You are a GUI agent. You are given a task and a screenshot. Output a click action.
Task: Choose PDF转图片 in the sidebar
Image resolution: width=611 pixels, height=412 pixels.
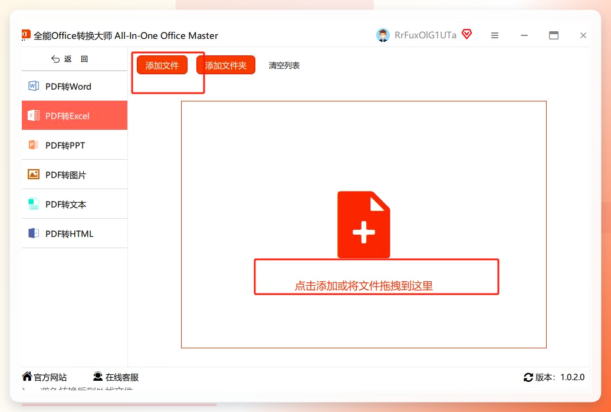(75, 175)
